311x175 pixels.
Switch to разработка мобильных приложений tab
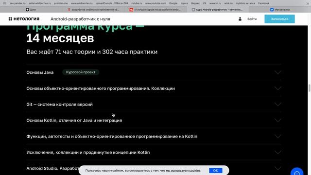(x=93, y=10)
